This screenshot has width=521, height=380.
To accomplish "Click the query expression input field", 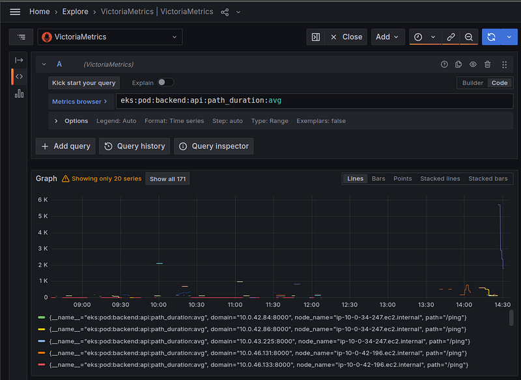I will (x=313, y=101).
